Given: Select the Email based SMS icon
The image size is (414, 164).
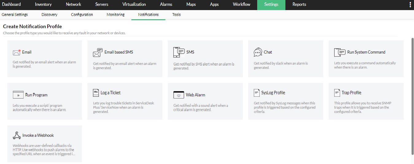Looking at the screenshot, I should pos(98,53).
